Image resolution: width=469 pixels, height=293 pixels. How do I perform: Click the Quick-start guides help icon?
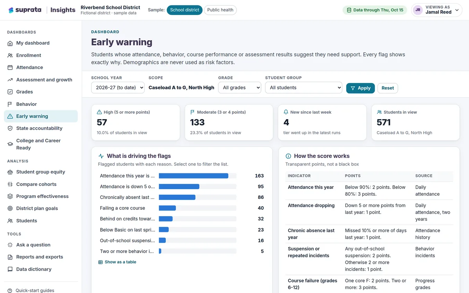10,291
